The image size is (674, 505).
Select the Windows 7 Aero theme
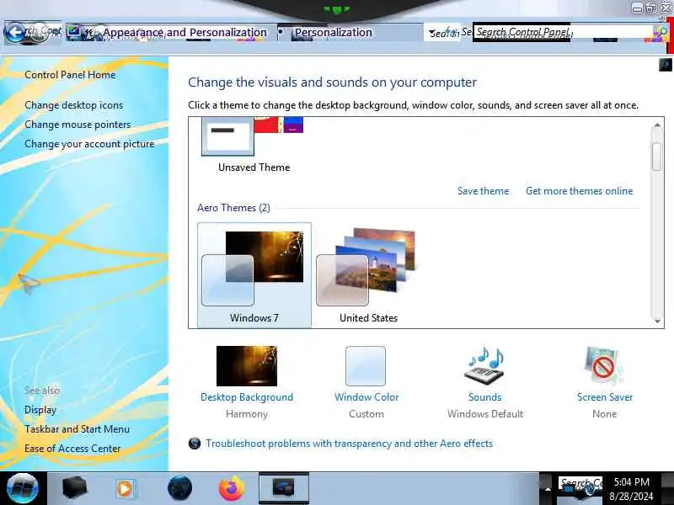click(x=254, y=275)
